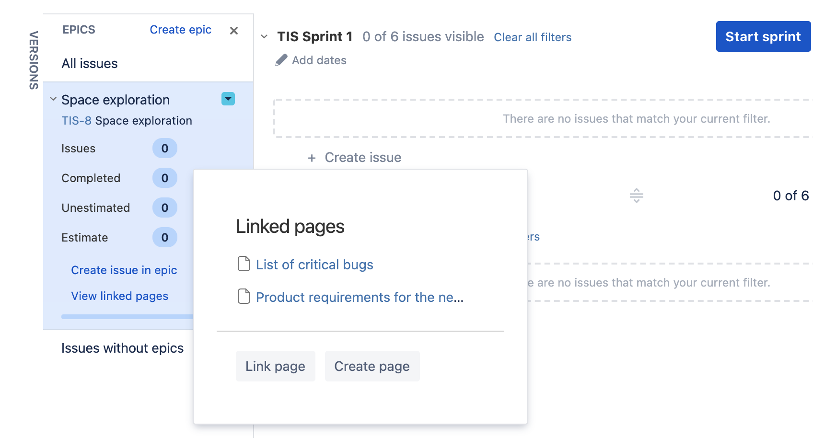
Task: Click the page icon next to Product requirements
Action: pos(244,297)
